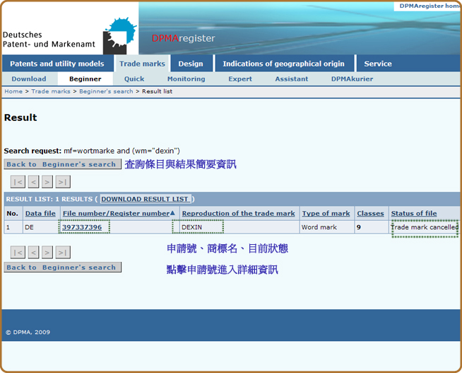Viewport: 462px width, 373px height.
Task: Select the Beginner submenu item
Action: pos(85,79)
